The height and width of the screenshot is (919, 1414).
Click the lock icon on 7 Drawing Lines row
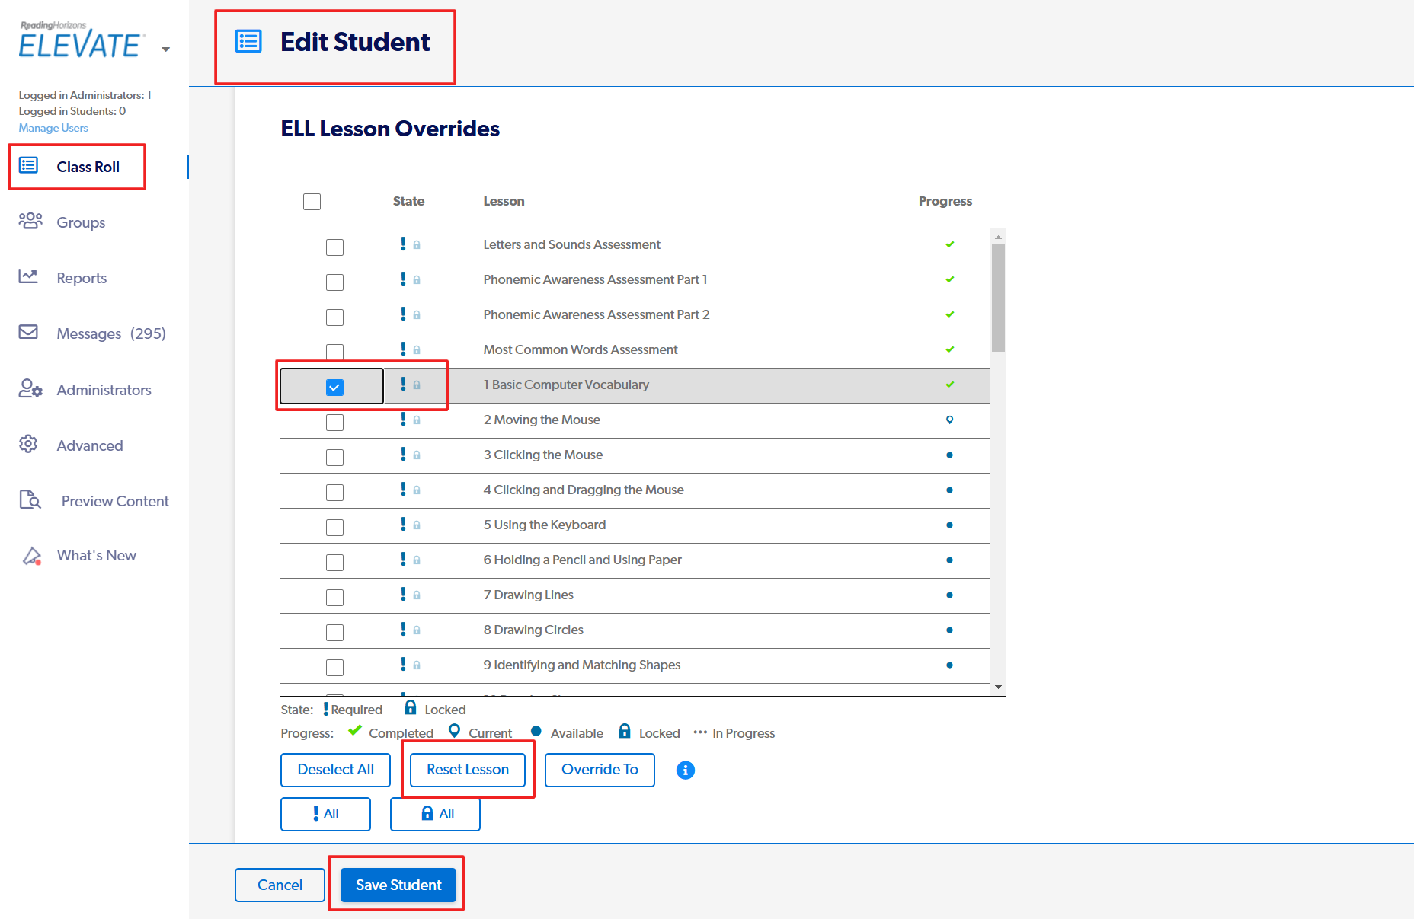(x=417, y=595)
